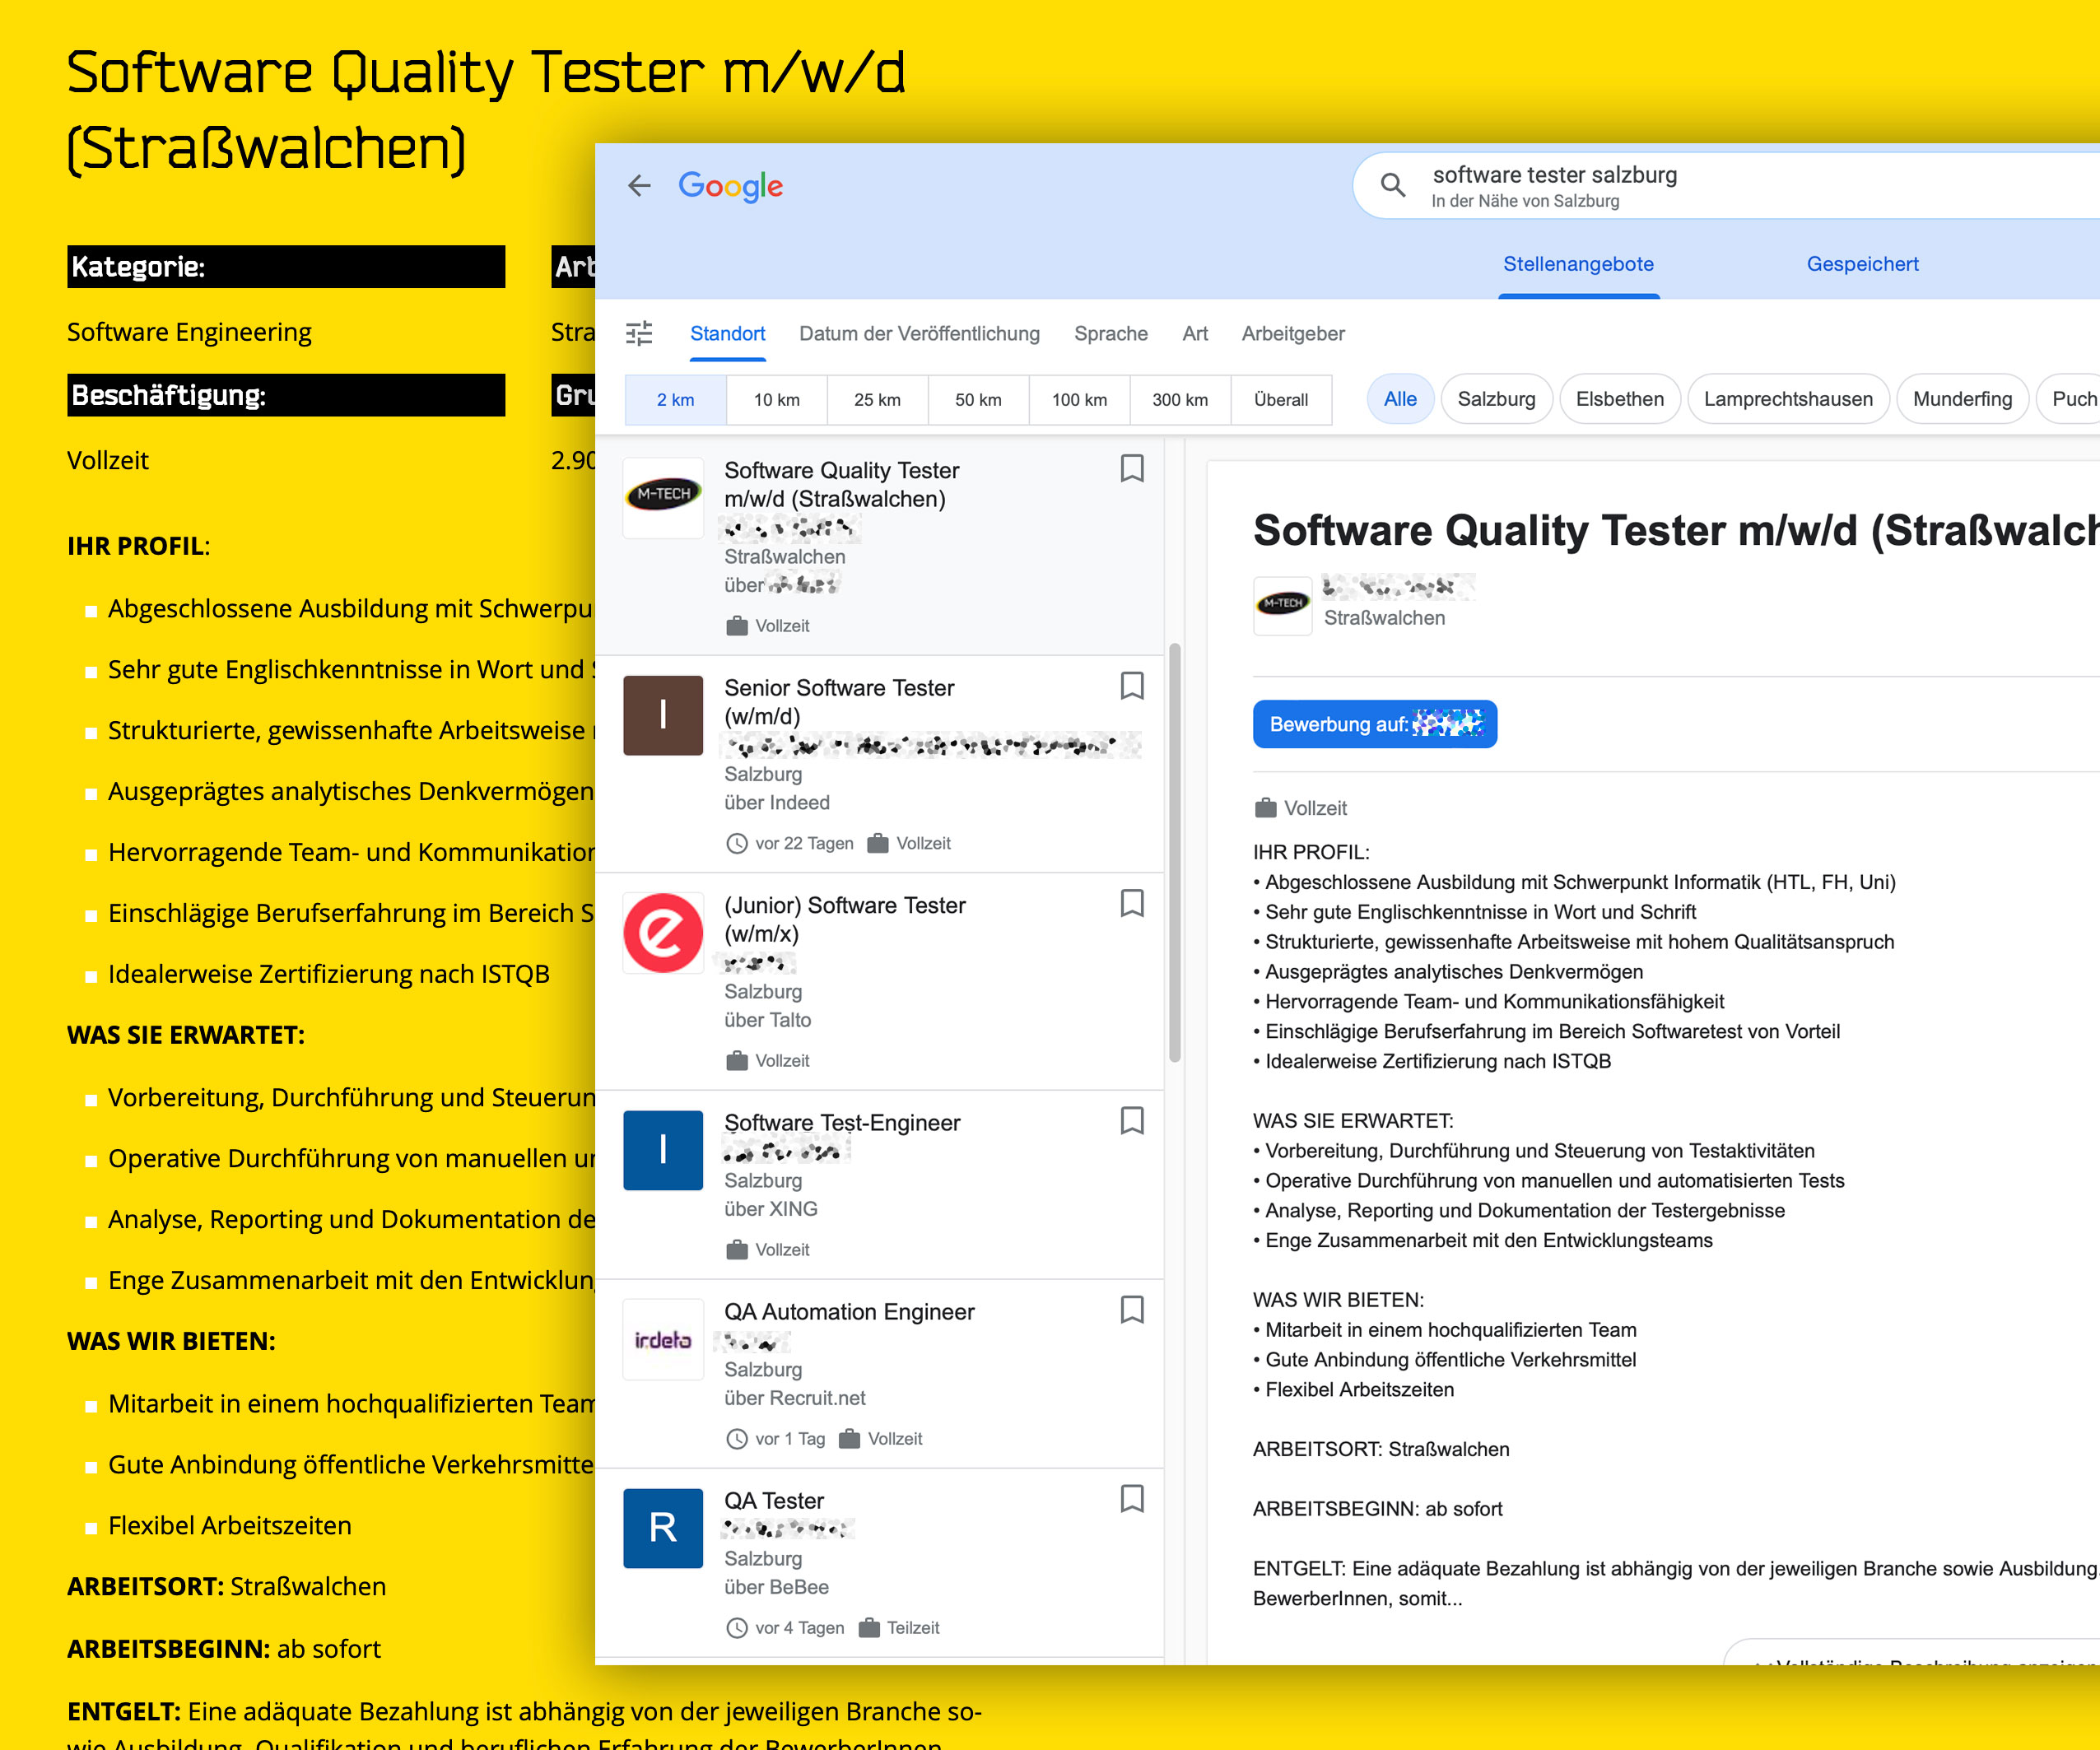Save the QA Automation Engineer job
Image resolution: width=2100 pixels, height=1750 pixels.
point(1131,1309)
